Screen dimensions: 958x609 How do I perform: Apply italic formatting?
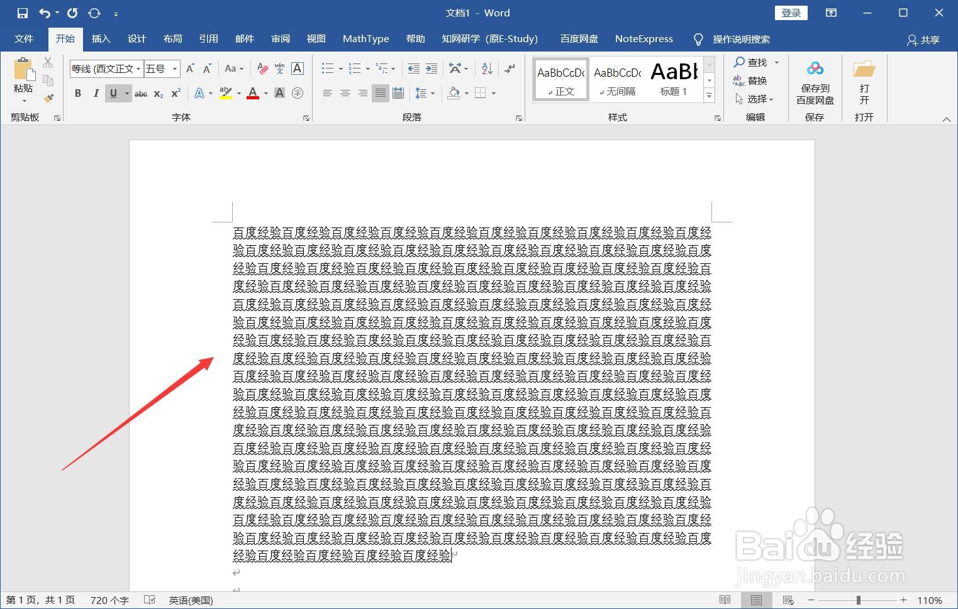coord(96,93)
